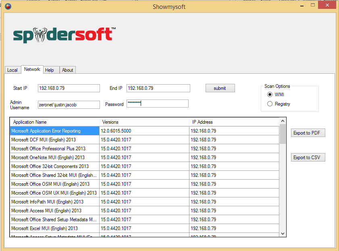Click the results list scroll down arrow
This screenshot has width=339, height=251.
coord(283,234)
